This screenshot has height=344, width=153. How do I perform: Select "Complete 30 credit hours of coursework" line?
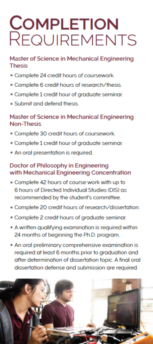pyautogui.click(x=63, y=133)
